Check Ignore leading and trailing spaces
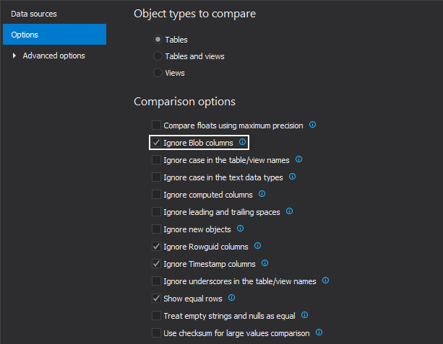Image resolution: width=443 pixels, height=344 pixels. [x=157, y=212]
